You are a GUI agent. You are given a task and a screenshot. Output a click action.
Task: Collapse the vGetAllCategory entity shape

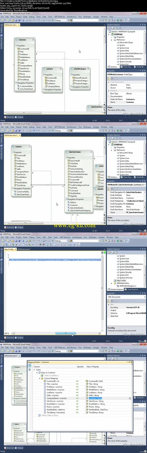coord(88,69)
